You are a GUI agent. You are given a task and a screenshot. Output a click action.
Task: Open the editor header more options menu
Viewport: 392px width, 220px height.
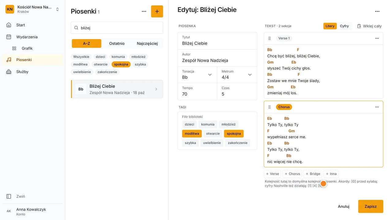click(x=377, y=11)
